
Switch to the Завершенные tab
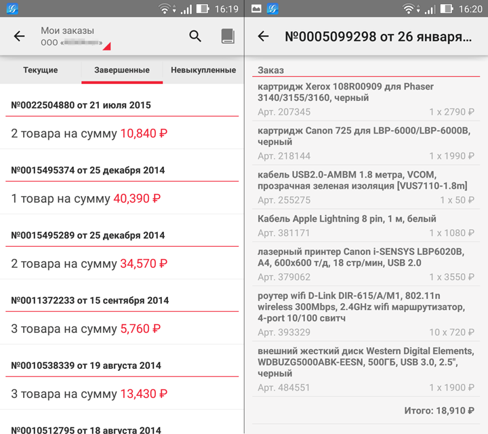(122, 70)
